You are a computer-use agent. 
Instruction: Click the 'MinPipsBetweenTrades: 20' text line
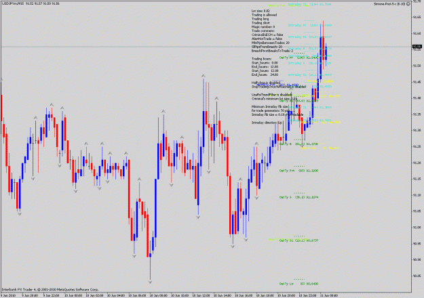click(271, 43)
